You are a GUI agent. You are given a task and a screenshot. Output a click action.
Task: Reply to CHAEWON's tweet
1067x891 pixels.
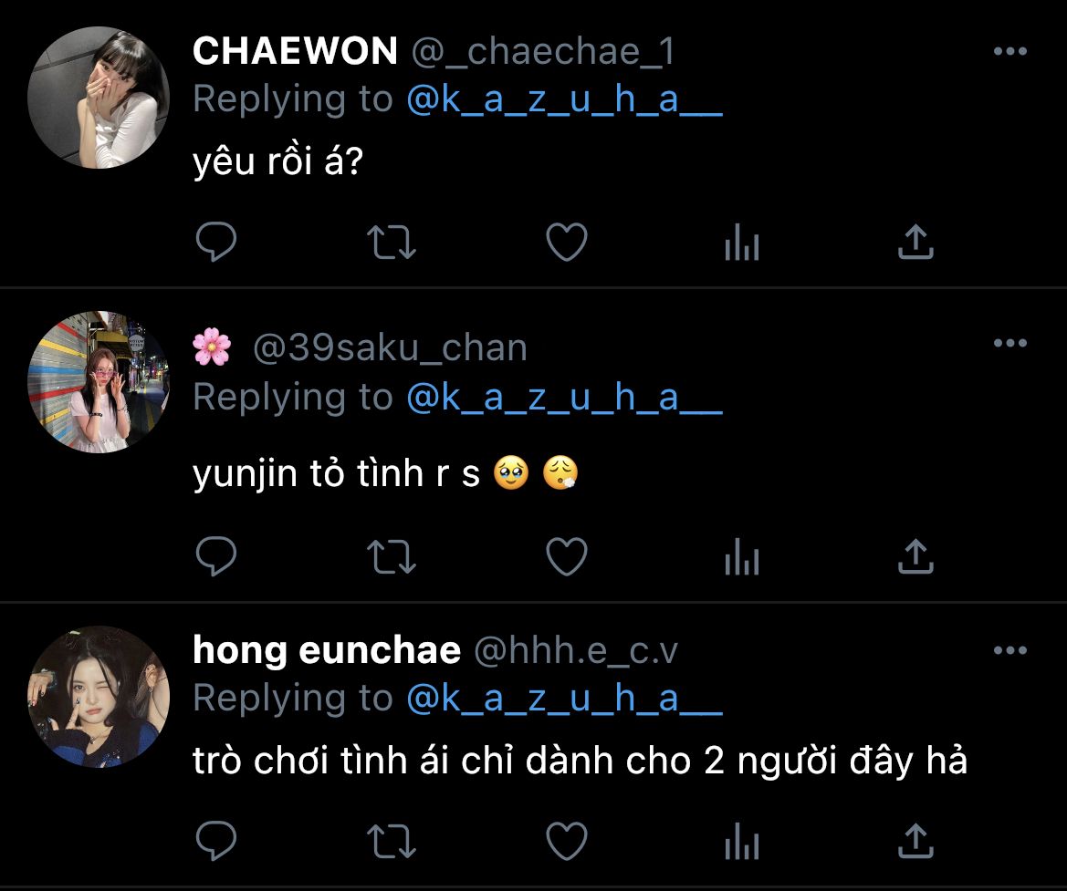click(215, 242)
